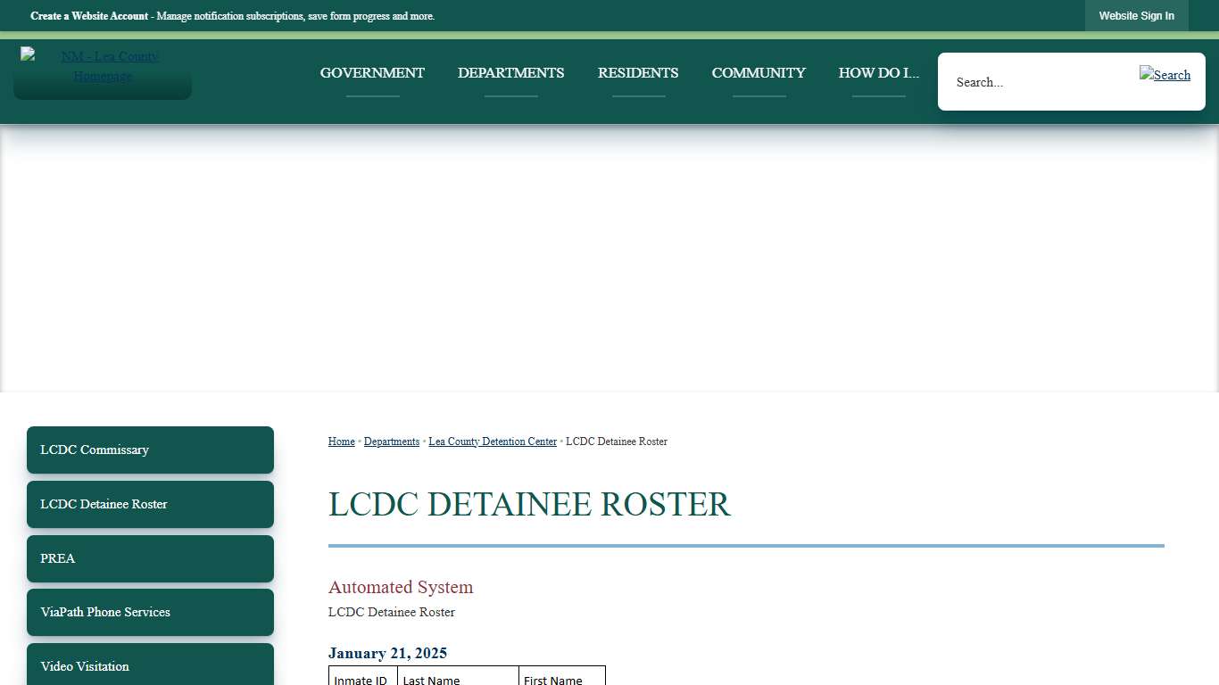Click the Inmate ID column header
The height and width of the screenshot is (685, 1219).
pyautogui.click(x=360, y=679)
